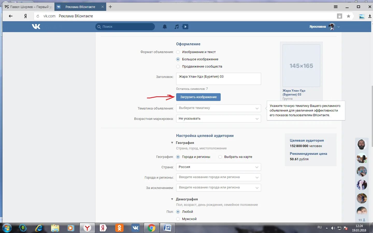Viewport: 373px width, 233px height.
Task: Switch to the Павел Ширяев tab
Action: pyautogui.click(x=28, y=7)
